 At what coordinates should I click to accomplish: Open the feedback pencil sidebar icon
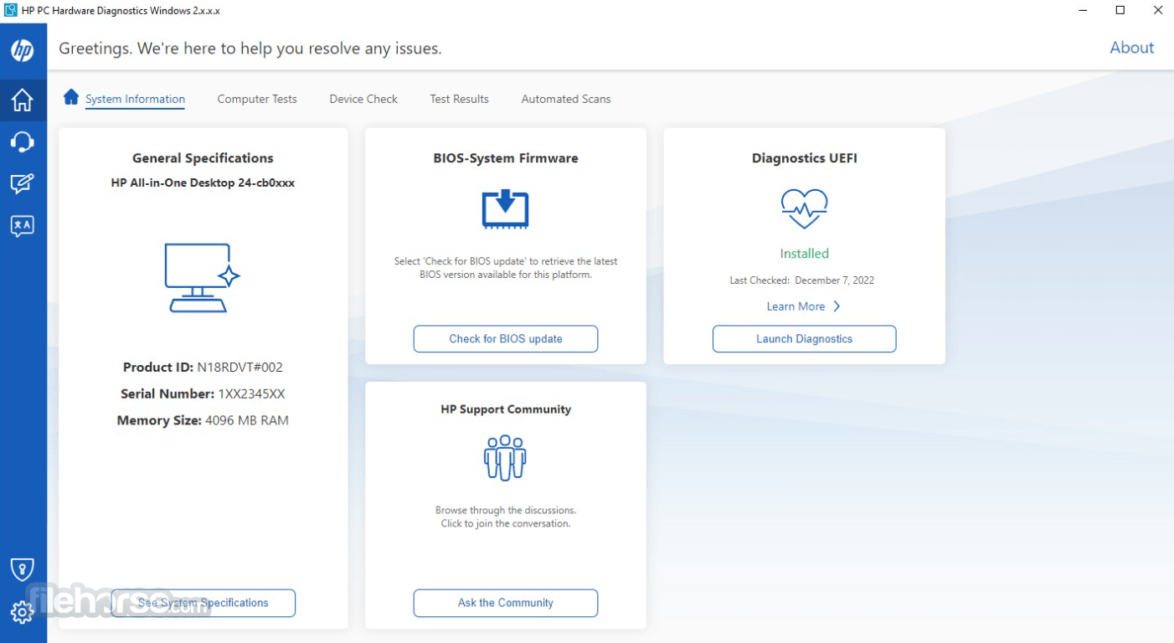23,183
